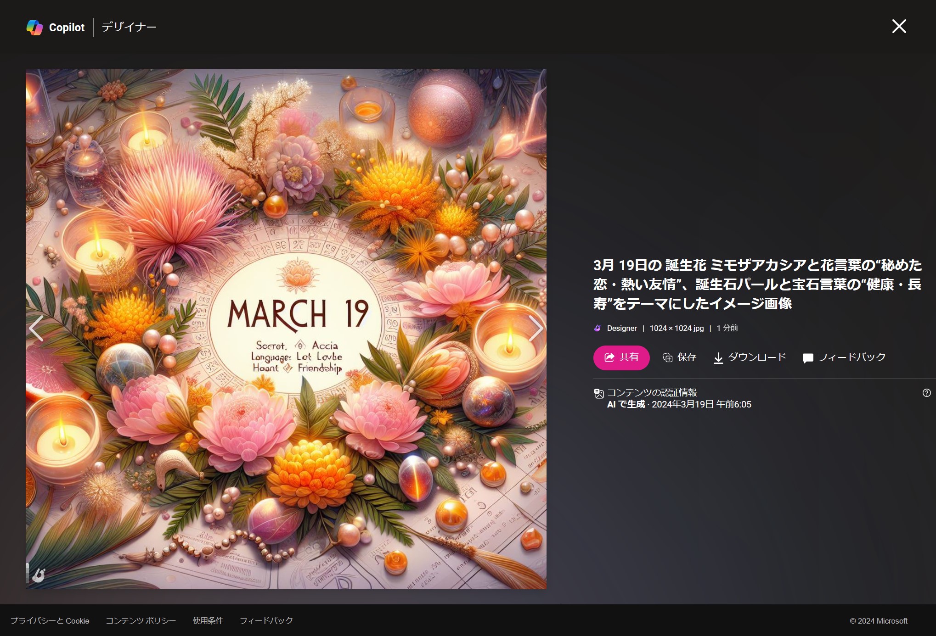Click the content credentials info icon
The width and height of the screenshot is (936, 636).
(598, 394)
